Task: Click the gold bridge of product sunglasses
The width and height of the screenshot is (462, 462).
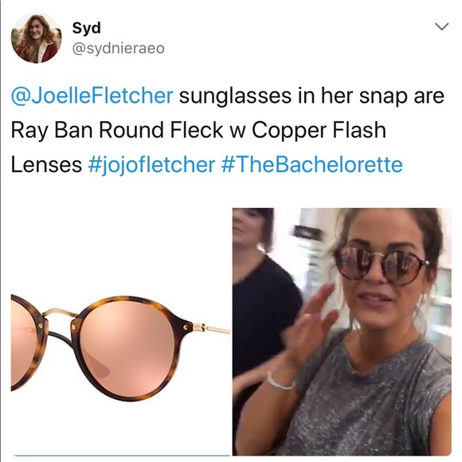Action: (61, 315)
